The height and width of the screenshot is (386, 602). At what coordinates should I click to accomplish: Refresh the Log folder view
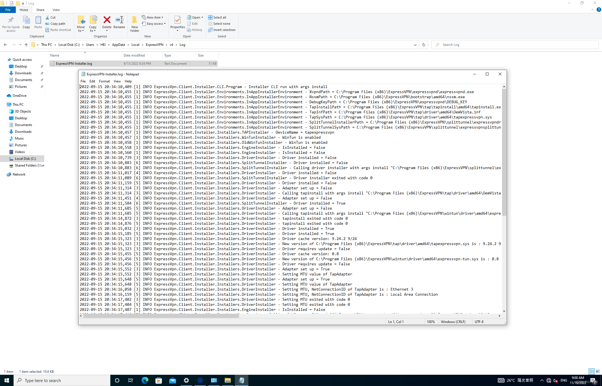pyautogui.click(x=423, y=45)
